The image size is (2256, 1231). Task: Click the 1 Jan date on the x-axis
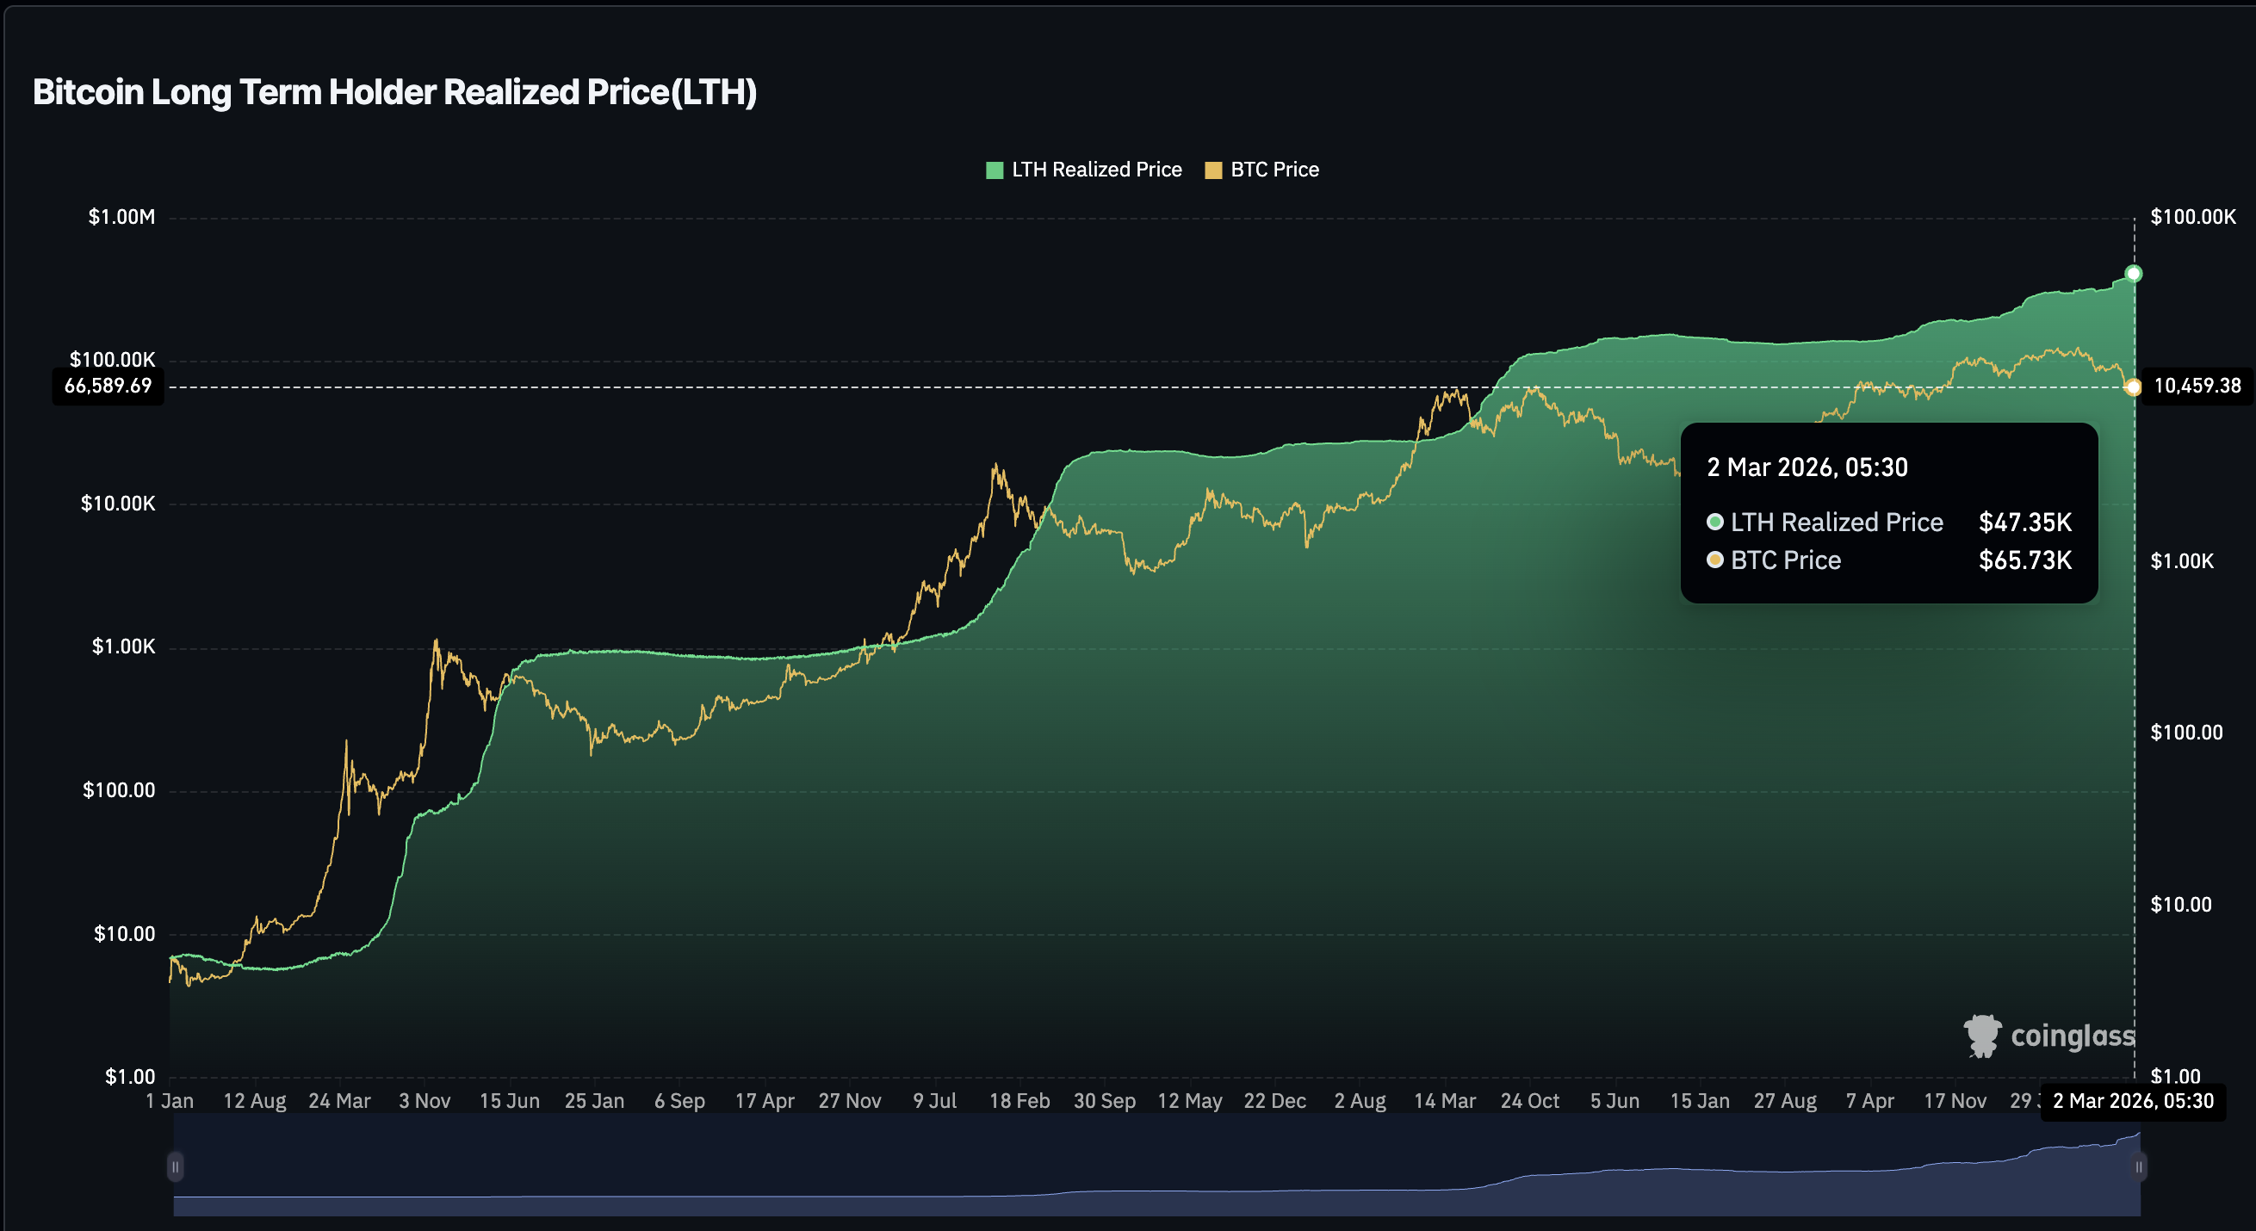pos(170,1100)
